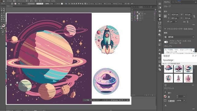Open the Pathfinder panel icon at dock bottom
The width and height of the screenshot is (197, 111).
pos(160,69)
